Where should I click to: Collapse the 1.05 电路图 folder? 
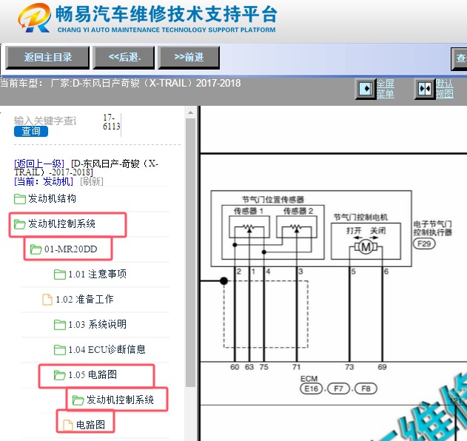tap(93, 374)
